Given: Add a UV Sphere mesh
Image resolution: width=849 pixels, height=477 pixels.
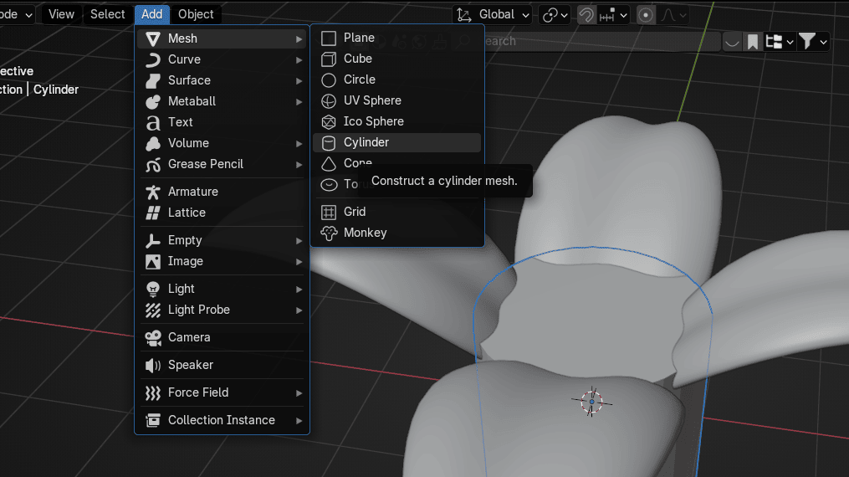Looking at the screenshot, I should coord(371,100).
